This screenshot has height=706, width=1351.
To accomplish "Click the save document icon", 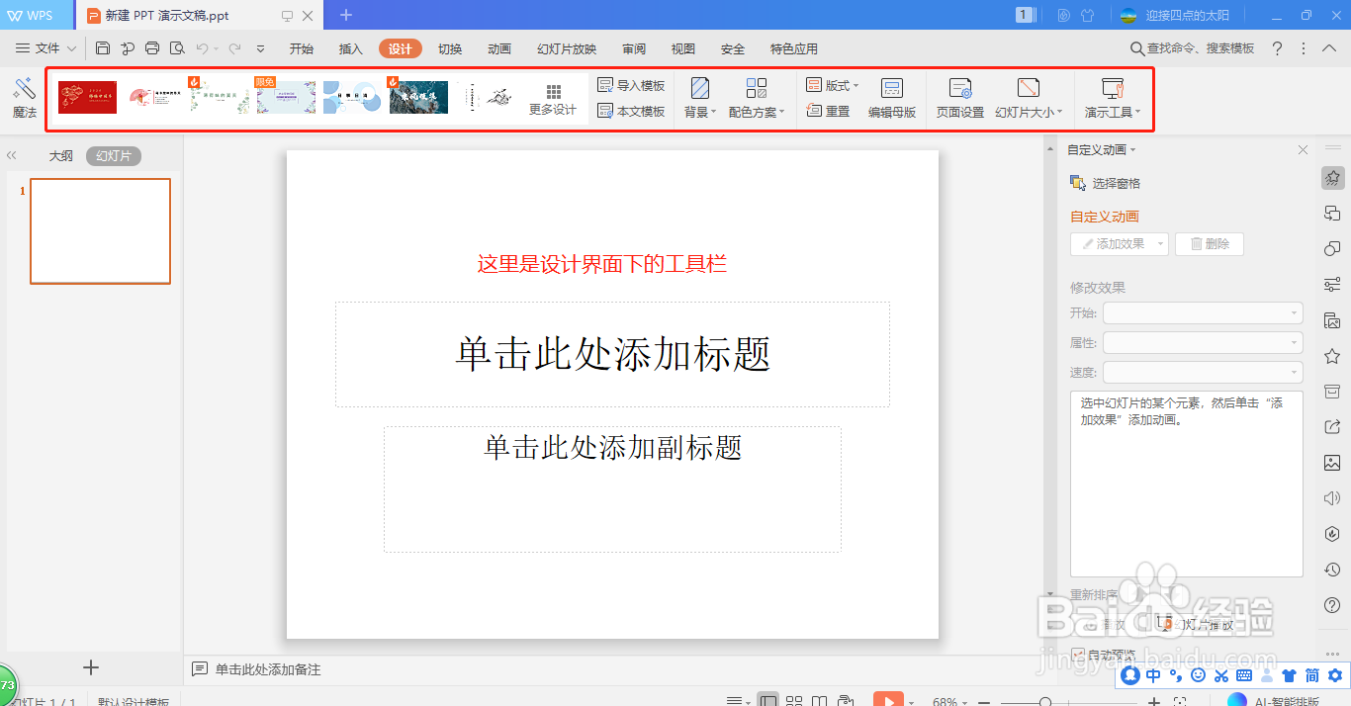I will [103, 48].
